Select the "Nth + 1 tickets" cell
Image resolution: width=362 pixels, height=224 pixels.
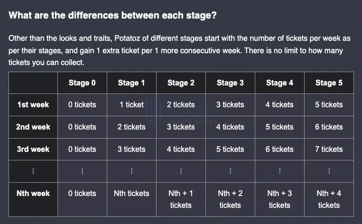[181, 199]
